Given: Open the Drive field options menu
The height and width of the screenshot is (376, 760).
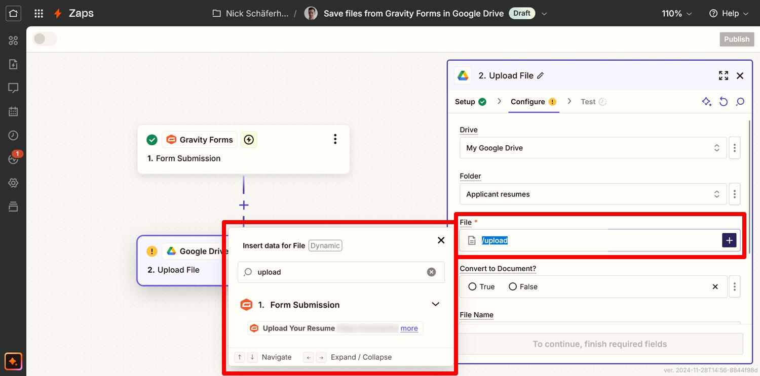Looking at the screenshot, I should (735, 148).
